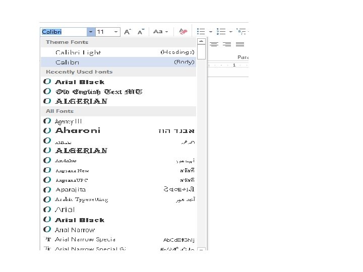Screen dimensions: 363x272
Task: Expand the numbering dropdown arrow
Action: click(x=230, y=31)
